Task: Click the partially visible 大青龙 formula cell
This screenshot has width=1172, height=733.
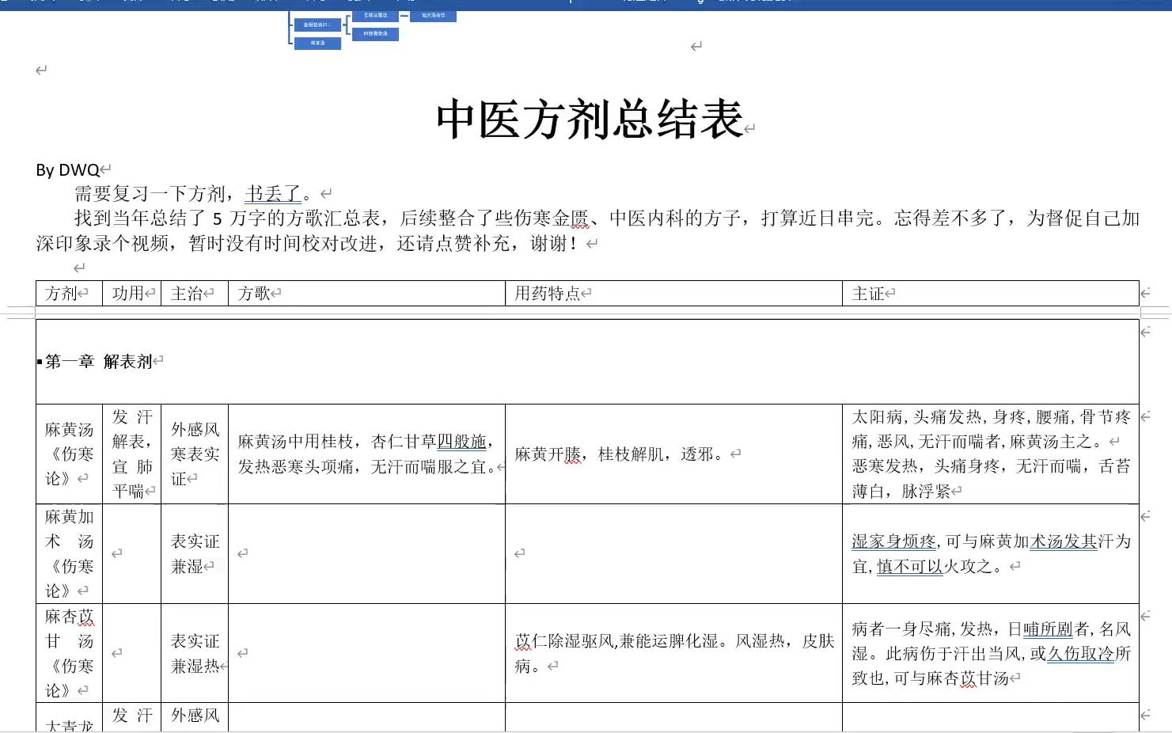Action: [69, 717]
